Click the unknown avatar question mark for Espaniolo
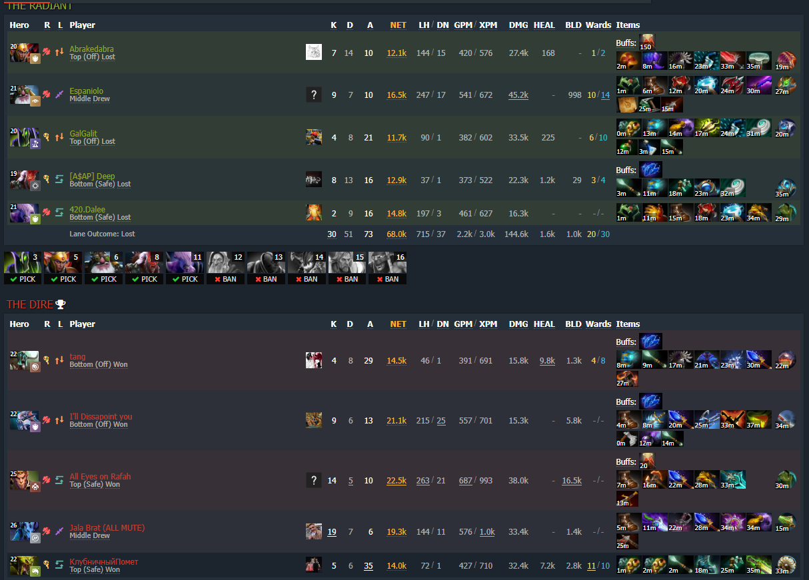 (314, 95)
